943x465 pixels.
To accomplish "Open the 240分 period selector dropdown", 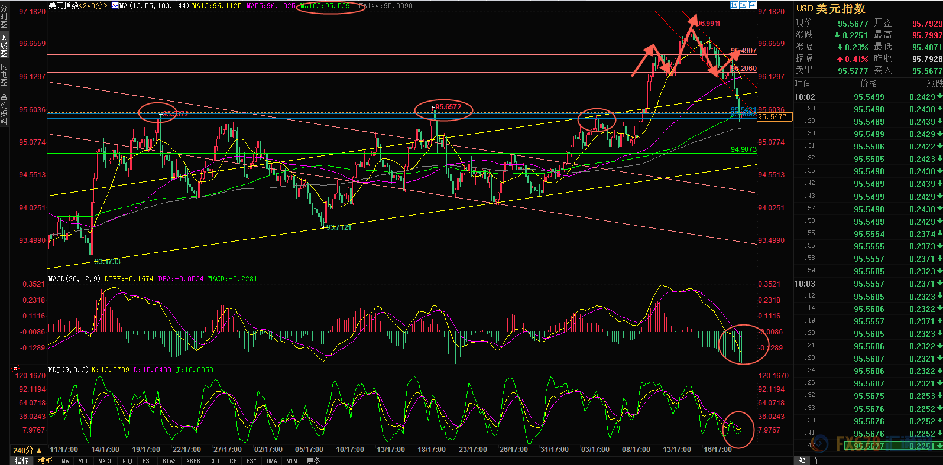I will click(27, 450).
